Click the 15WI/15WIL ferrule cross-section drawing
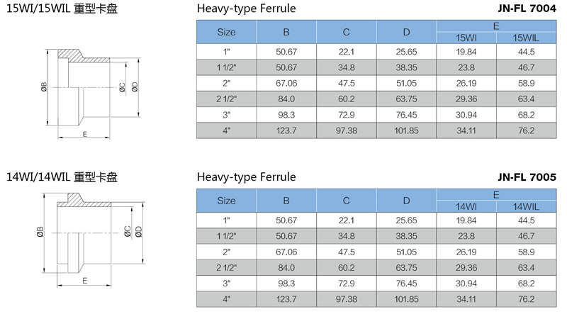The height and width of the screenshot is (319, 567). coord(91,94)
